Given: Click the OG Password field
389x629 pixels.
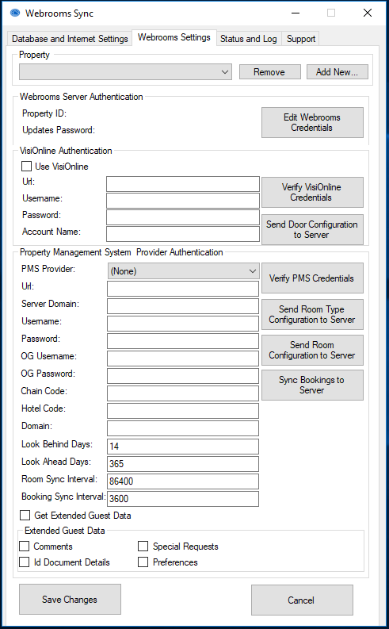Looking at the screenshot, I should click(x=183, y=376).
